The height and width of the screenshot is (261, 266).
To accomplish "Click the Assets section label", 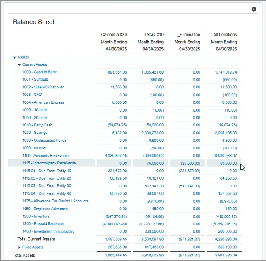I will (x=23, y=57).
